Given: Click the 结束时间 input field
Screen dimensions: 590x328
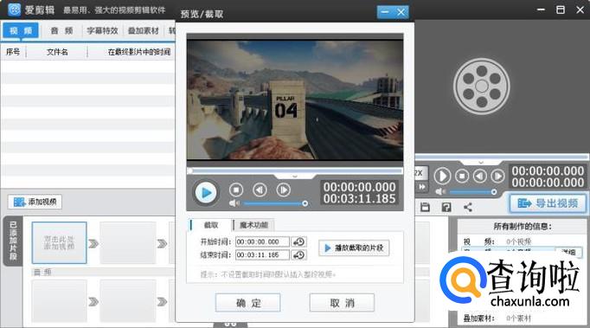Looking at the screenshot, I should [x=262, y=255].
